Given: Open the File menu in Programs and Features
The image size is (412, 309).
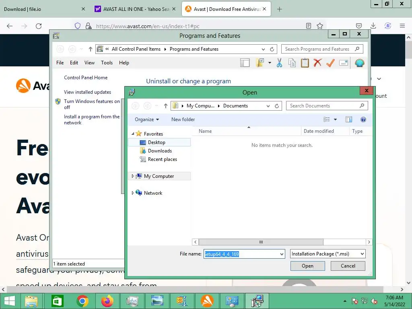Looking at the screenshot, I should coord(60,63).
